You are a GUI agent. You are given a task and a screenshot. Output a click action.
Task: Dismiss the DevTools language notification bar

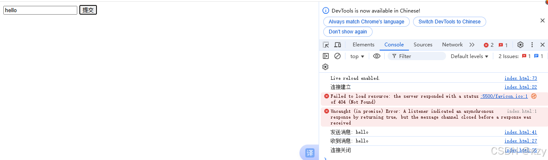click(543, 20)
